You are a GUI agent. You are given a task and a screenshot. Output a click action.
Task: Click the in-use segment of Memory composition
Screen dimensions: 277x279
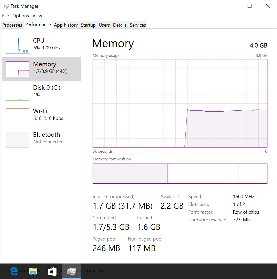130,174
